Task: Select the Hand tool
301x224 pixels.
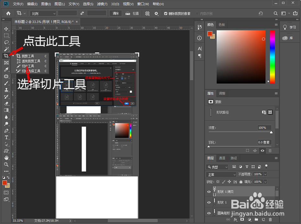Action: tap(6, 158)
